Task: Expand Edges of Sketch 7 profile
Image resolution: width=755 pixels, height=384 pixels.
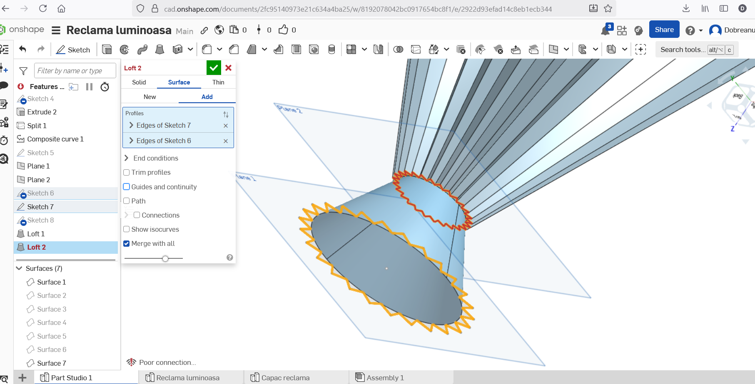Action: [x=131, y=125]
